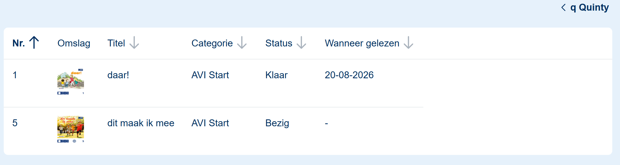Select the date 20-08-2026
The height and width of the screenshot is (165, 620).
[349, 75]
